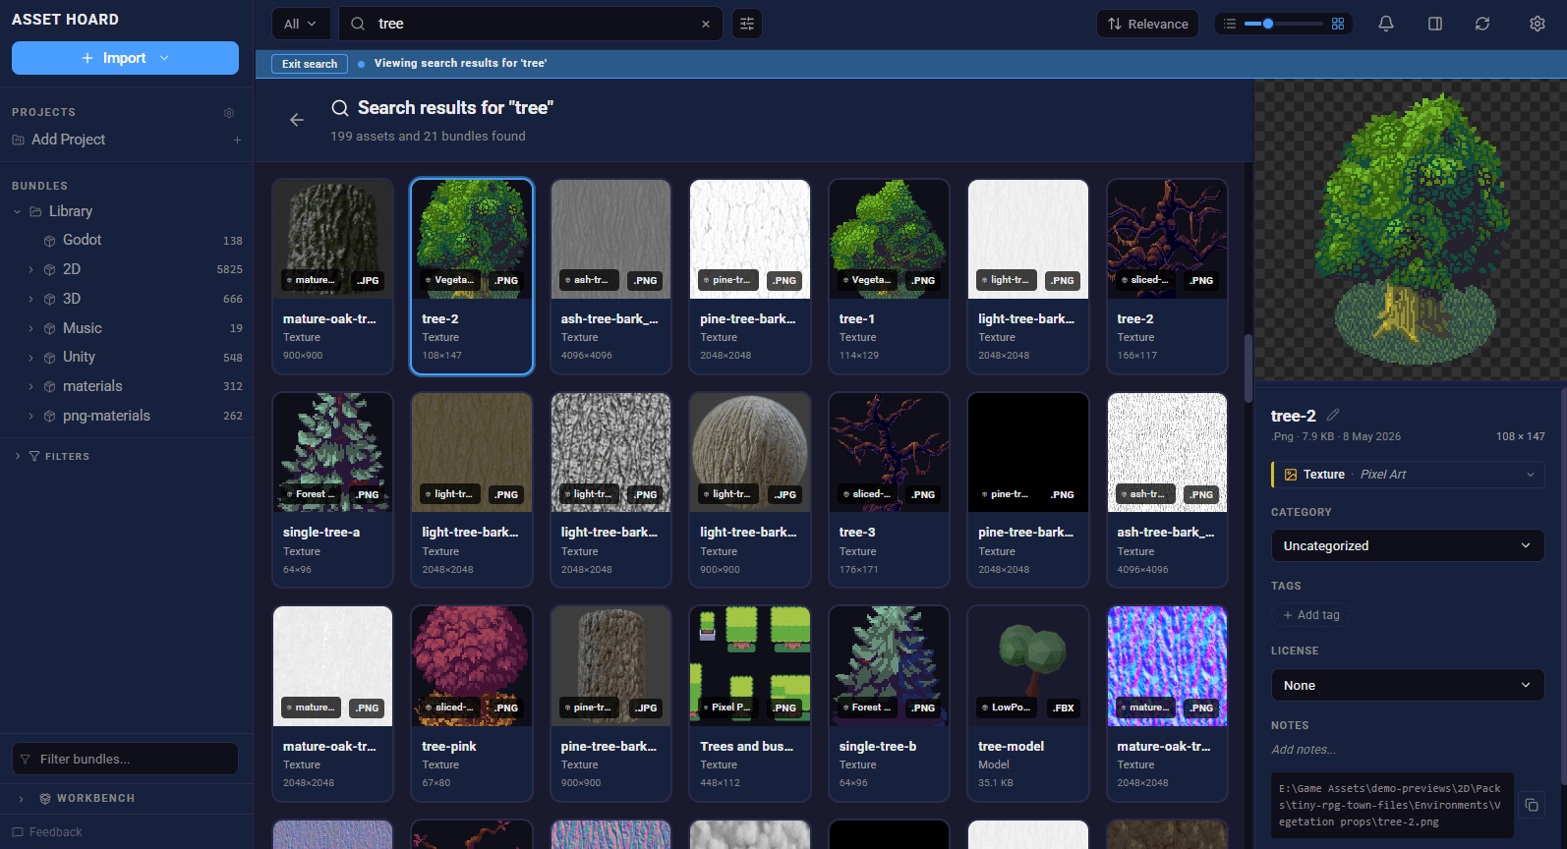Image resolution: width=1567 pixels, height=849 pixels.
Task: Collapse the Library tree
Action: click(x=17, y=211)
